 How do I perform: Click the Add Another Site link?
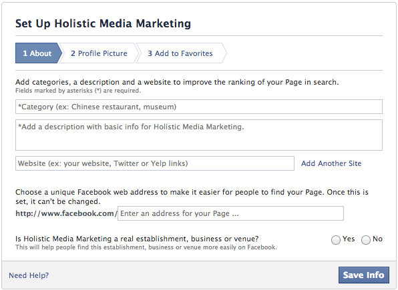click(331, 163)
